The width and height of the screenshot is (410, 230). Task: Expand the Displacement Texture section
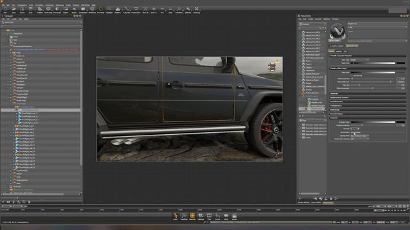tap(367, 98)
